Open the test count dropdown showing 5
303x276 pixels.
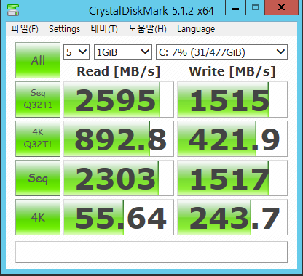76,52
